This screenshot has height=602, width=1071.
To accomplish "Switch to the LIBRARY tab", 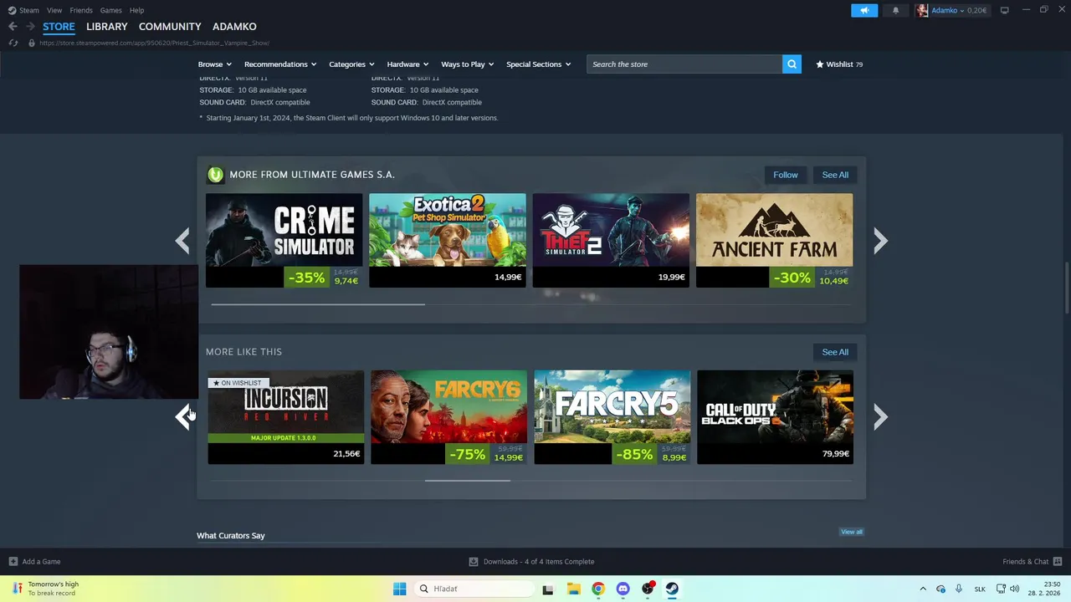I will click(x=107, y=27).
